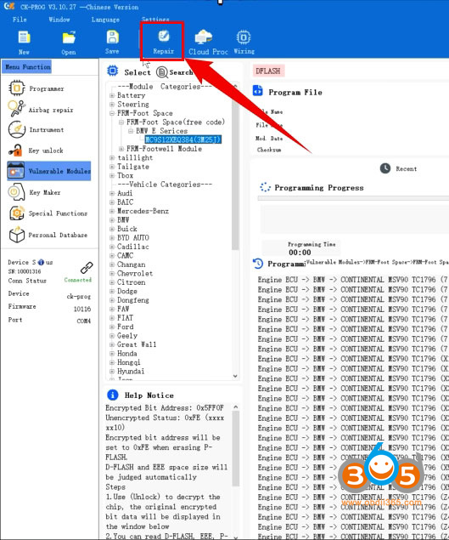Image resolution: width=449 pixels, height=540 pixels.
Task: Click the Search label in Select panel
Action: pos(181,72)
